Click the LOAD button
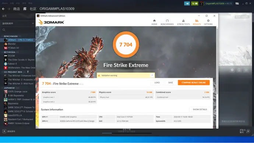This screenshot has width=254, height=143. tap(157, 82)
